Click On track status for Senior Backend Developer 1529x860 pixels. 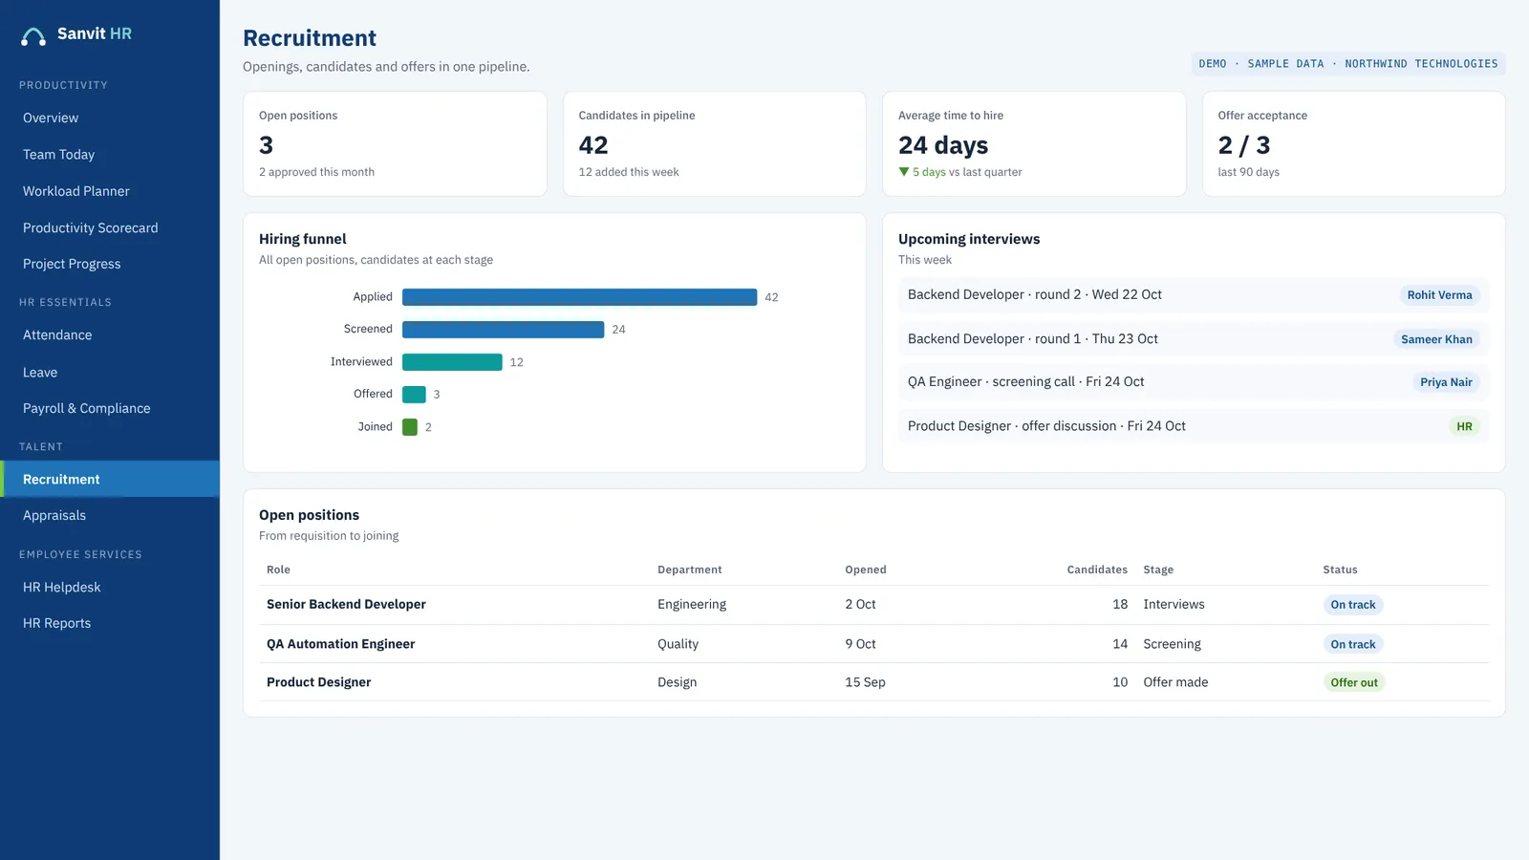[x=1353, y=605]
